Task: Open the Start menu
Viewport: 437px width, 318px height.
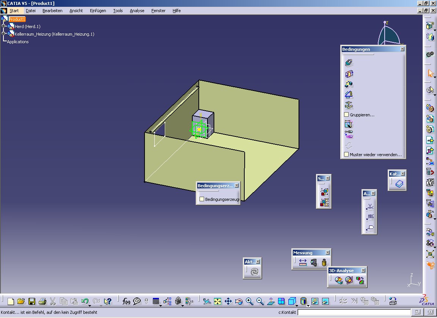Action: (x=14, y=11)
